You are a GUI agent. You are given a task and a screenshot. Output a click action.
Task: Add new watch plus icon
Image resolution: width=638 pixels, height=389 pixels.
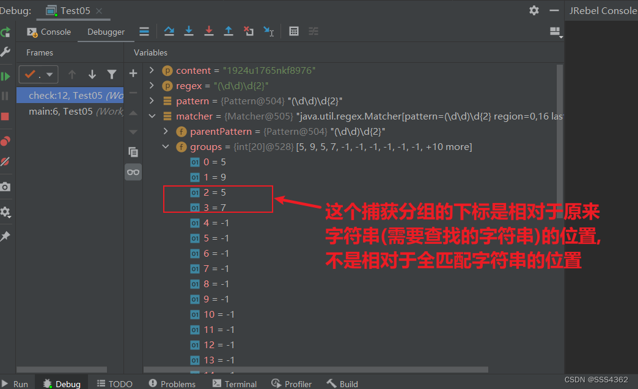133,74
